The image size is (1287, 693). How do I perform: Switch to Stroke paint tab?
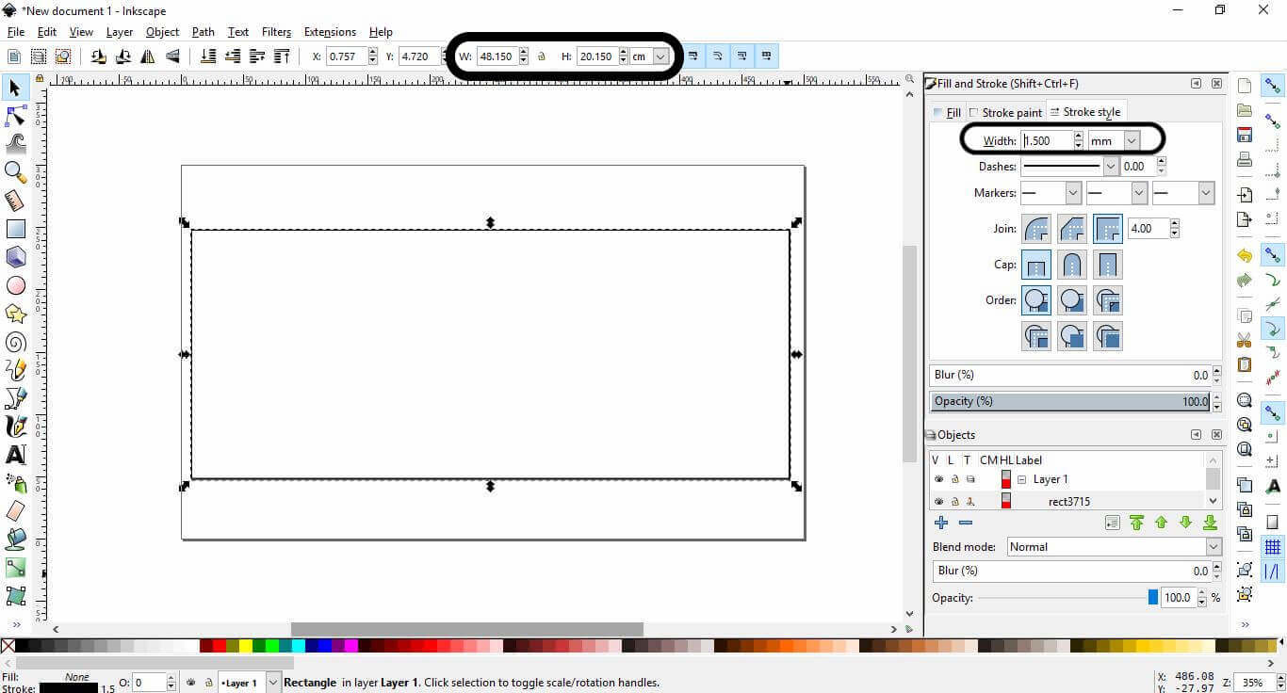pos(1005,112)
